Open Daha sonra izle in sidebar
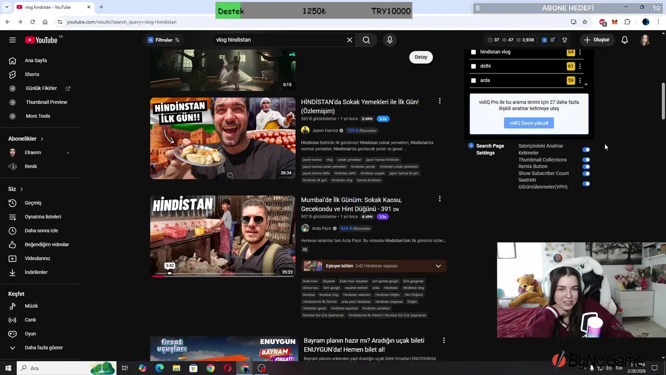 [41, 231]
